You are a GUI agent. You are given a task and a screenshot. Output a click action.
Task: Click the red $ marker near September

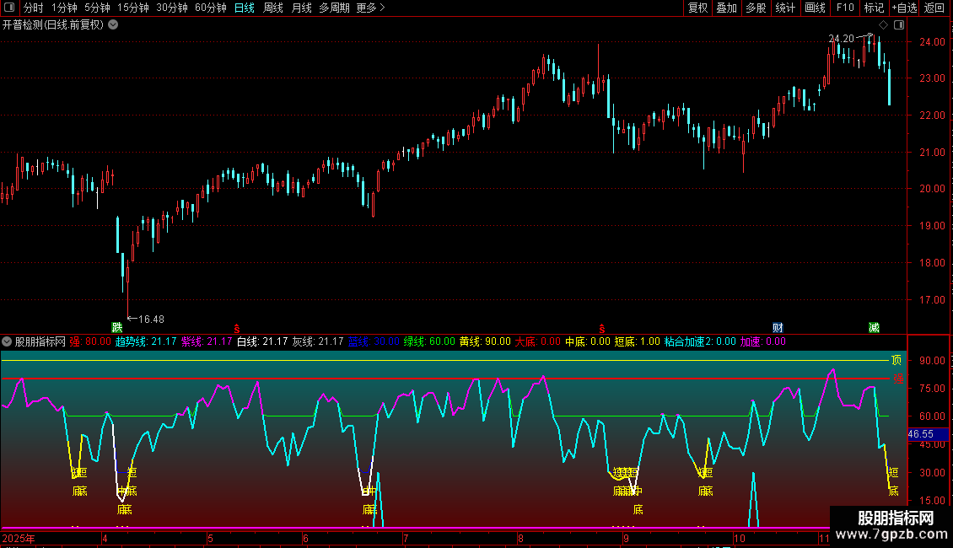[x=601, y=329]
